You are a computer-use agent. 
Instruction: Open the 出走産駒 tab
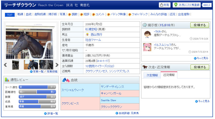[x=184, y=14]
